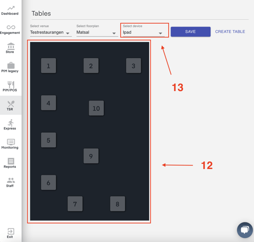This screenshot has width=254, height=242.
Task: Go to Engagement in sidebar
Action: (10, 30)
